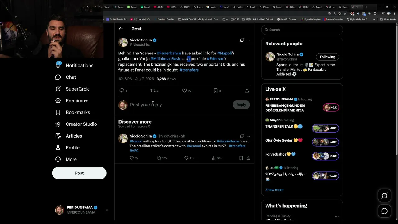Share the main Fenerbahce post
The height and width of the screenshot is (224, 398).
coord(247,91)
